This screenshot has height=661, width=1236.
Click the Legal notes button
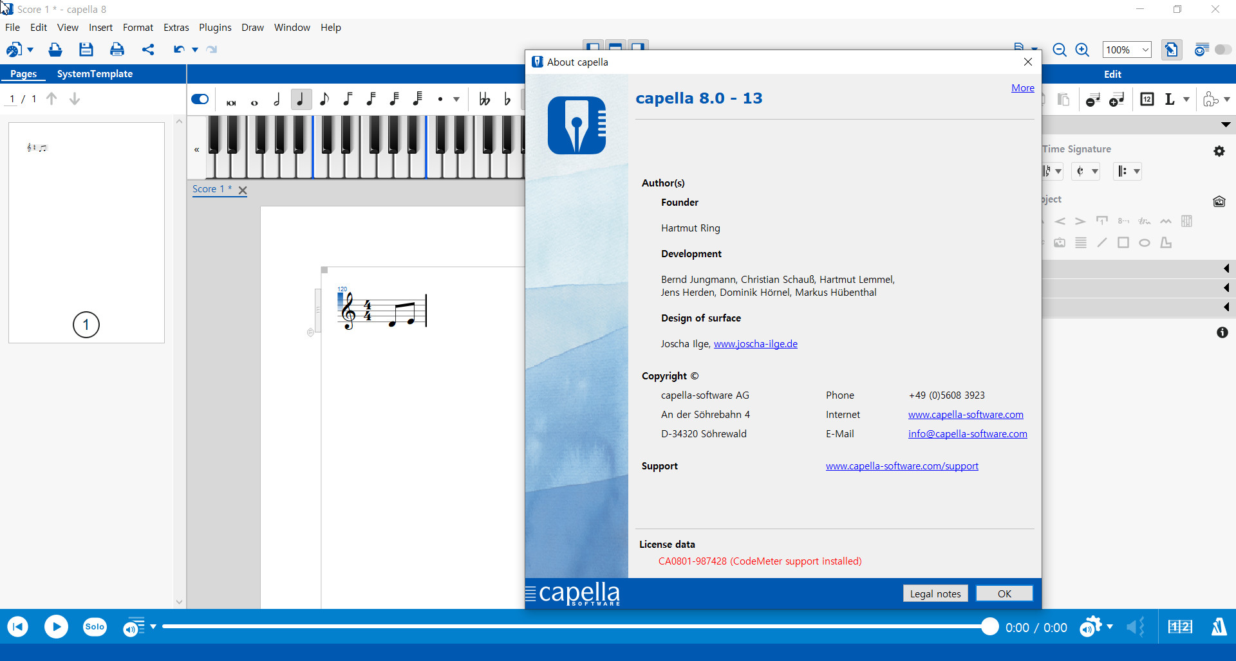pos(935,593)
